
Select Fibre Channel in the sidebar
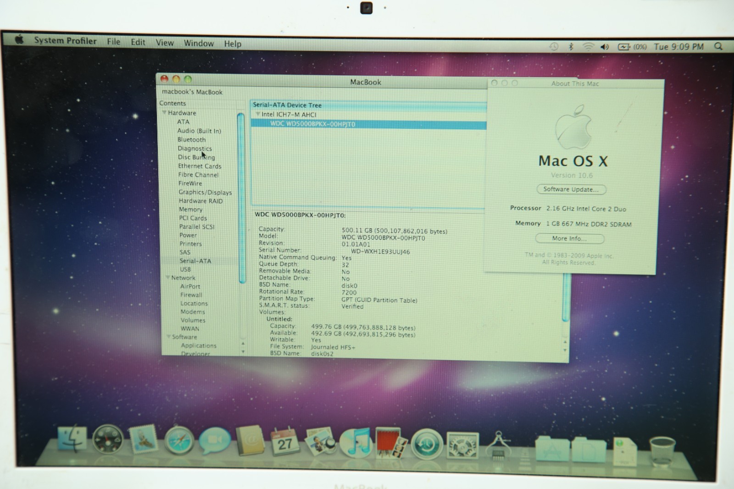(198, 175)
